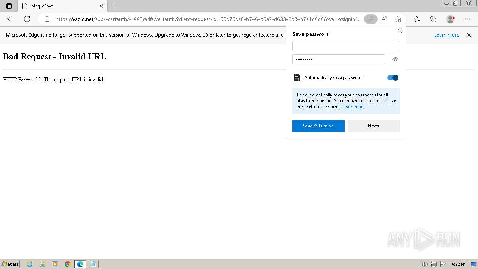Open Edge Settings and more menu
Viewport: 478px width, 269px height.
[x=468, y=19]
